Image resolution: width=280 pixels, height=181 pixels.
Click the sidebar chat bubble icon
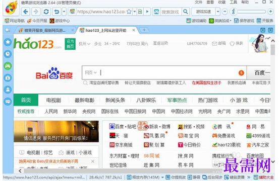coord(8,102)
